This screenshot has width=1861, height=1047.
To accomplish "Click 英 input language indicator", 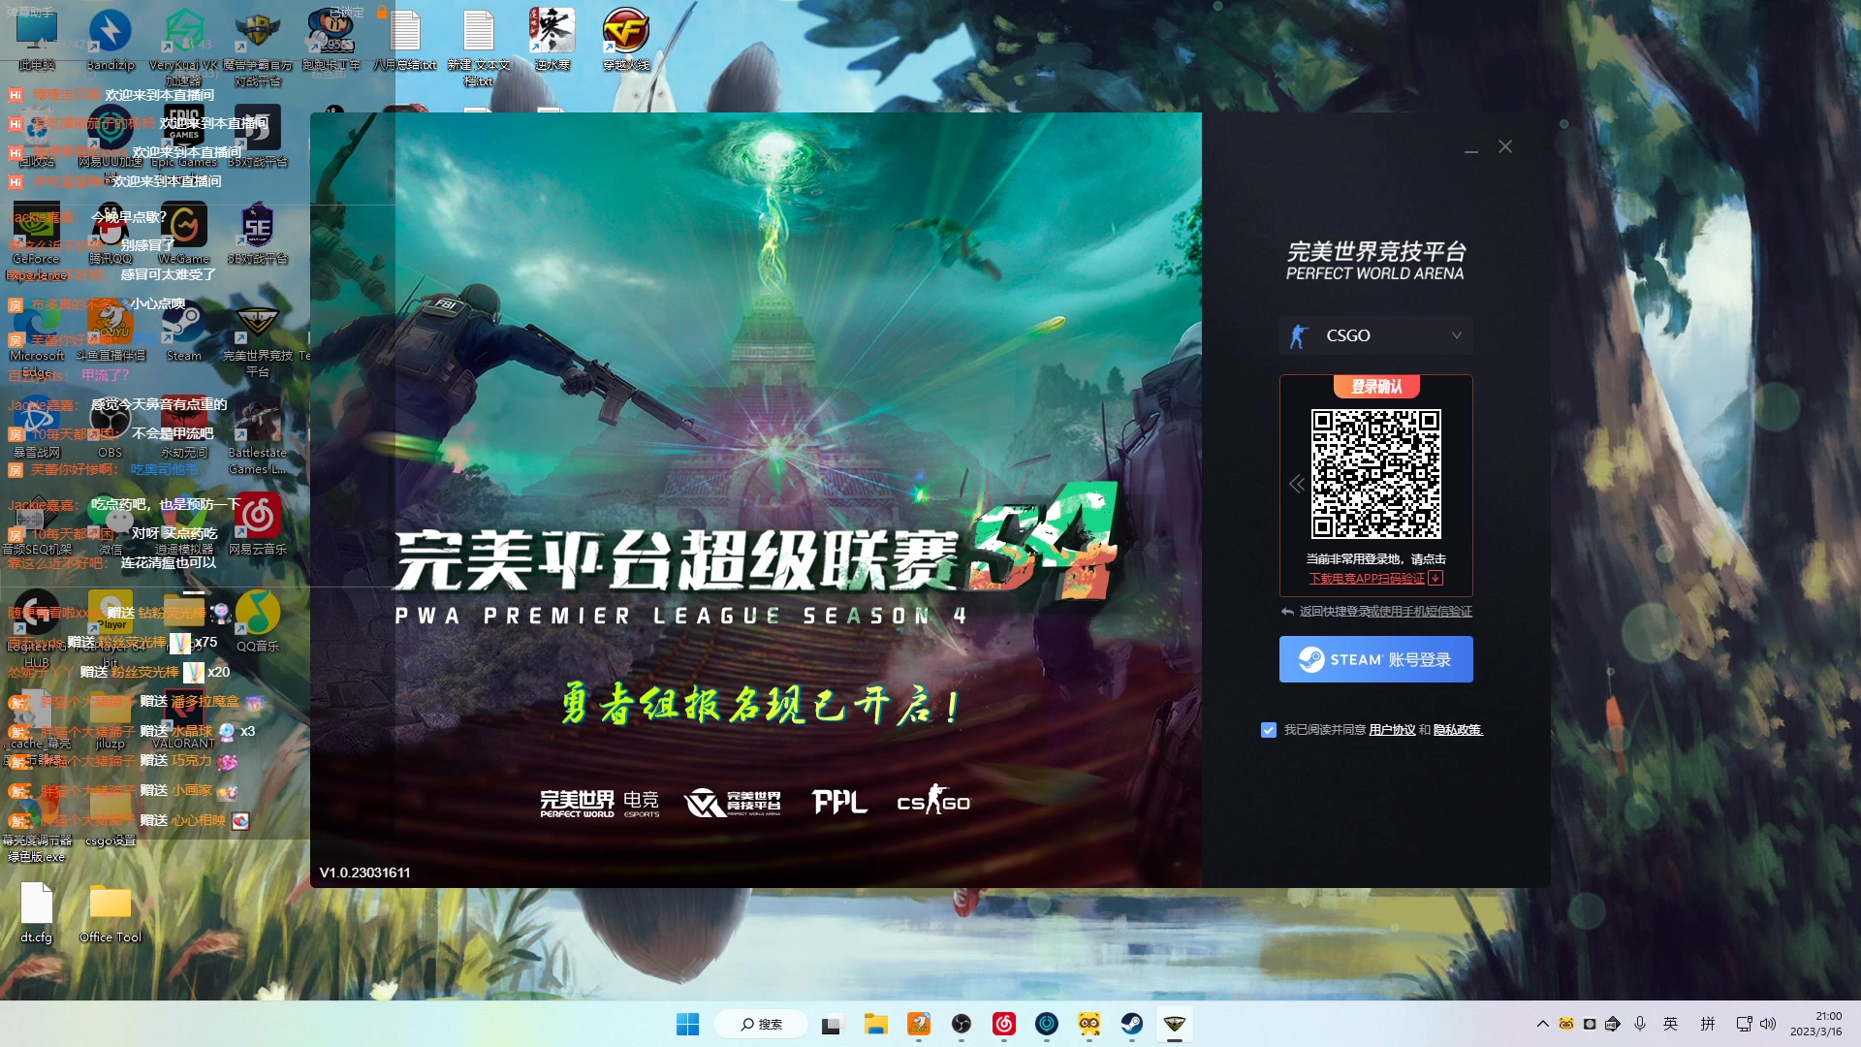I will click(x=1671, y=1024).
